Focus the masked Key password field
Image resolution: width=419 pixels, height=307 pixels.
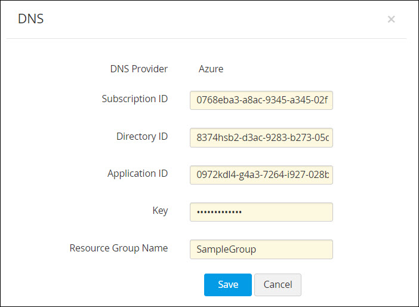coord(261,212)
